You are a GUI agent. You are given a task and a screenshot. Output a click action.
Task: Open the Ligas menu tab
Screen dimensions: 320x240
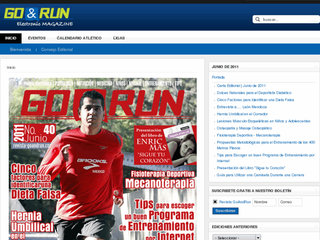pos(119,38)
